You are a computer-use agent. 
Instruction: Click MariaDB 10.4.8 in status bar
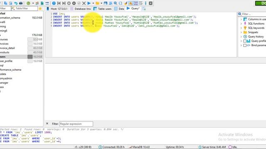tap(139, 147)
